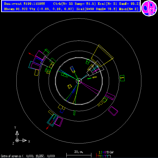Click the Ecal(N= 51 header text
158x158 pixels.
[107, 4]
